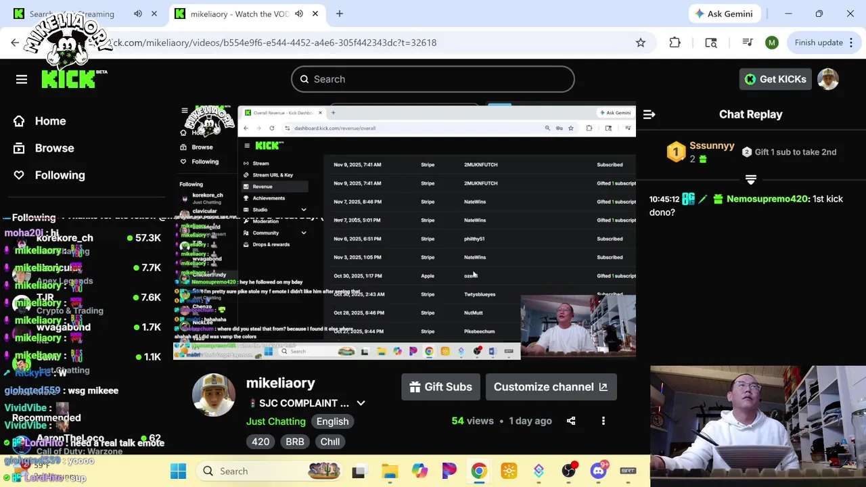Expand the stream title dropdown chevron

361,403
